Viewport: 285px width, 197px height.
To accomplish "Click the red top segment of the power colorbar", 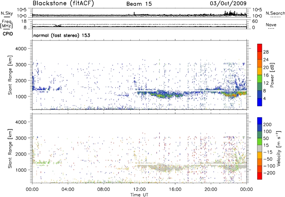I will (260, 48).
